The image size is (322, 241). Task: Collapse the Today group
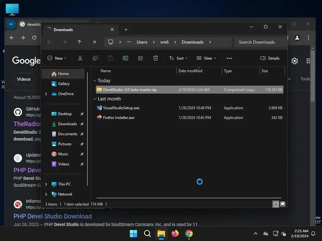coord(95,81)
